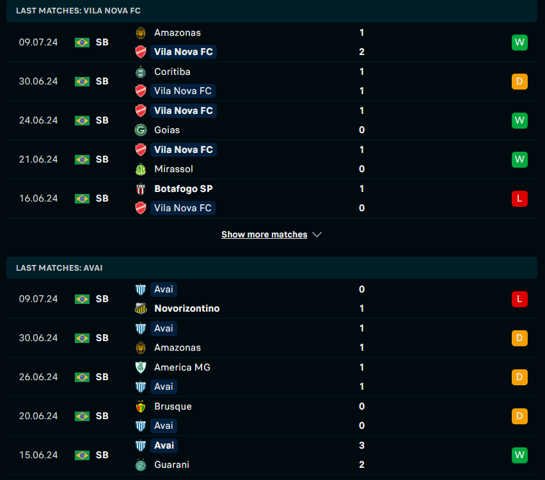This screenshot has width=545, height=480.
Task: Click Brazil flag on 09.07.24 Vila Nova row
Action: tap(82, 42)
